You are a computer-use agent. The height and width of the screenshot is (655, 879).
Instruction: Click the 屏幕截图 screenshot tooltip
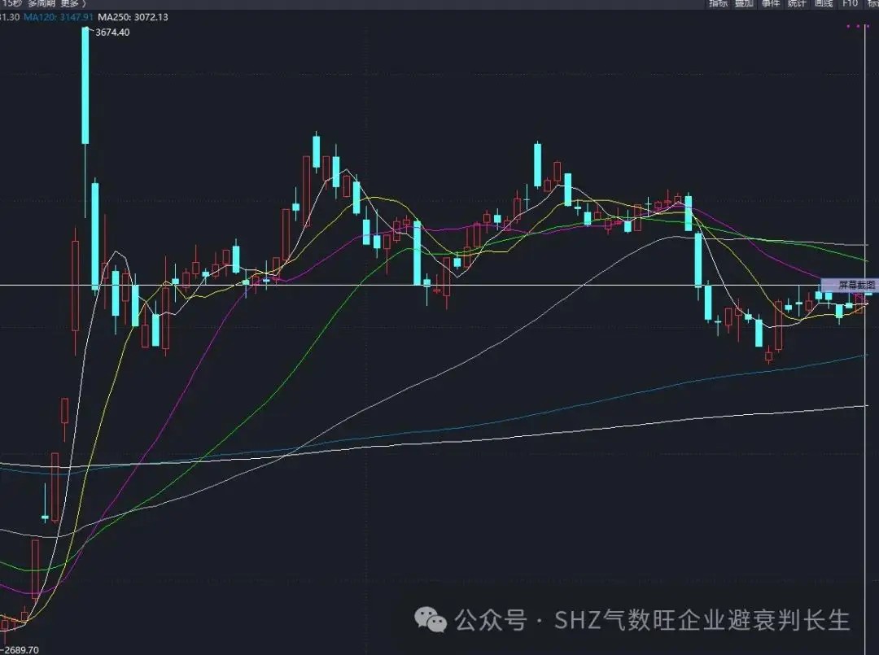[x=852, y=285]
